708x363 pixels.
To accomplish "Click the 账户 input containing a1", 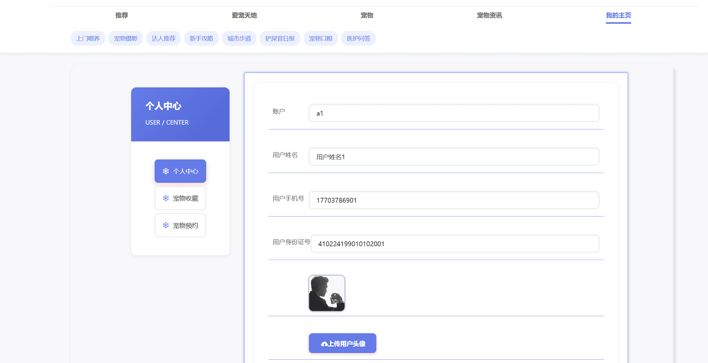I will [454, 113].
